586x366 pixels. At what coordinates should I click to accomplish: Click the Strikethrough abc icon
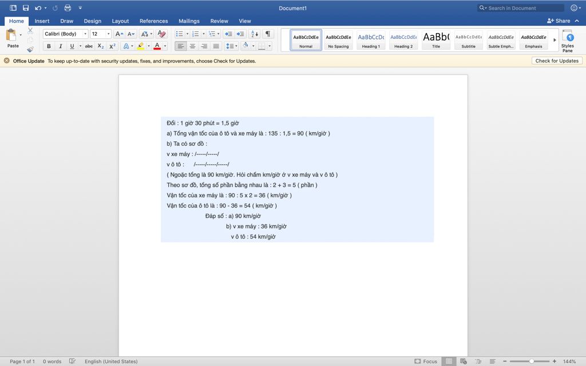(89, 46)
